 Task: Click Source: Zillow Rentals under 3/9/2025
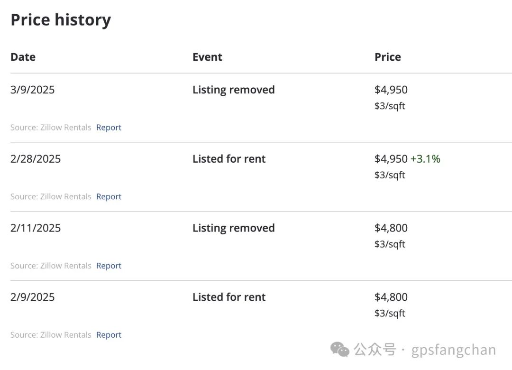click(51, 128)
